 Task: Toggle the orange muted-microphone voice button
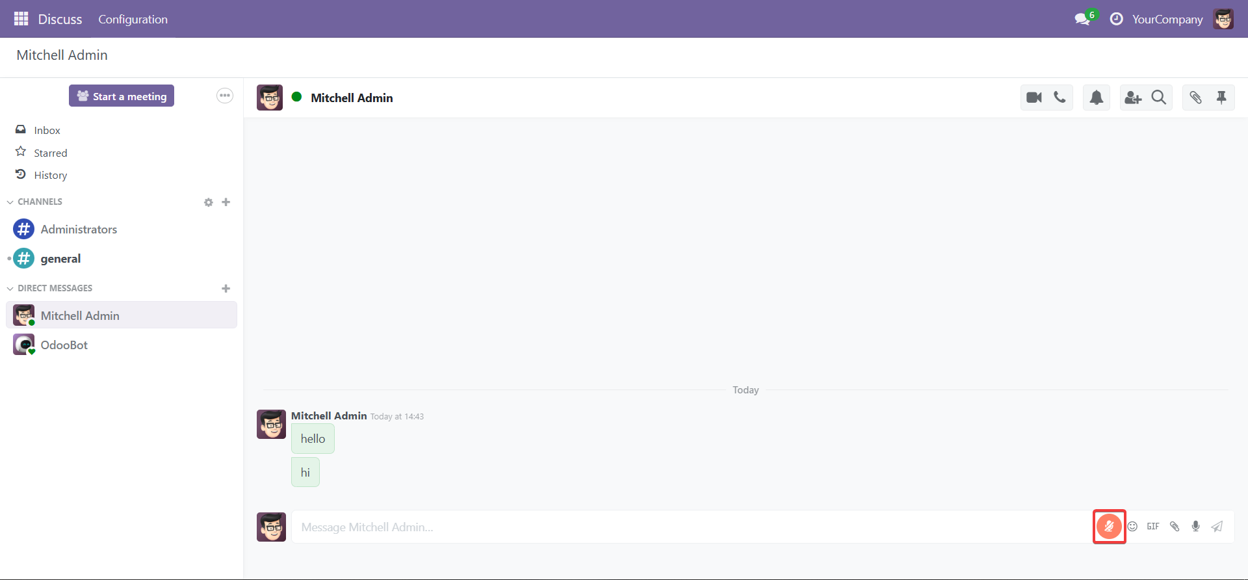point(1109,527)
